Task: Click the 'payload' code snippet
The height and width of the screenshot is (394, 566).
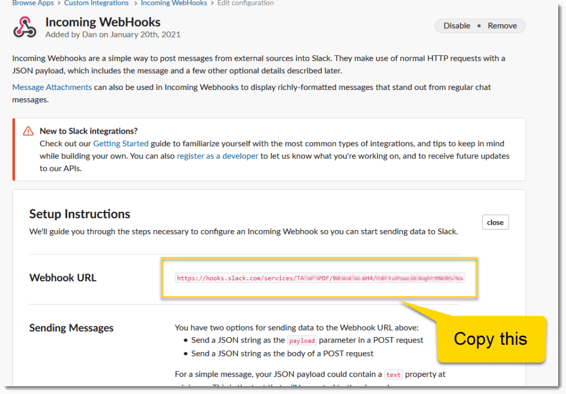Action: pos(302,340)
